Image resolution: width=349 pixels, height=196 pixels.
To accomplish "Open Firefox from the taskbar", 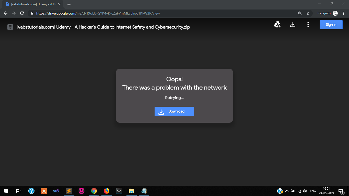I will [107, 191].
